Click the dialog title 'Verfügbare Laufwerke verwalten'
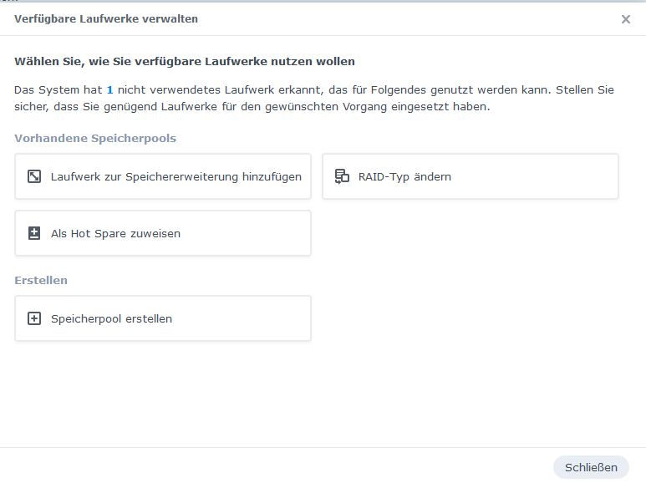Image resolution: width=646 pixels, height=483 pixels. [106, 18]
